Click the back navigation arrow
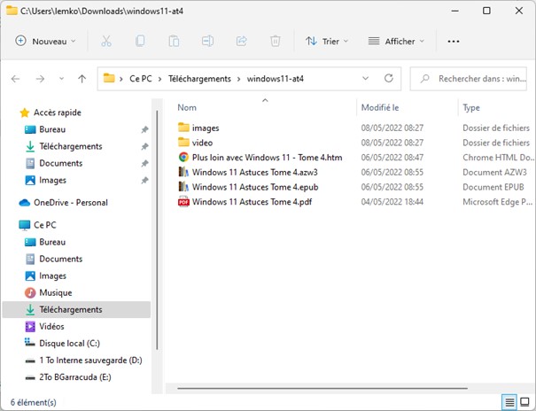The image size is (536, 411). coord(15,79)
